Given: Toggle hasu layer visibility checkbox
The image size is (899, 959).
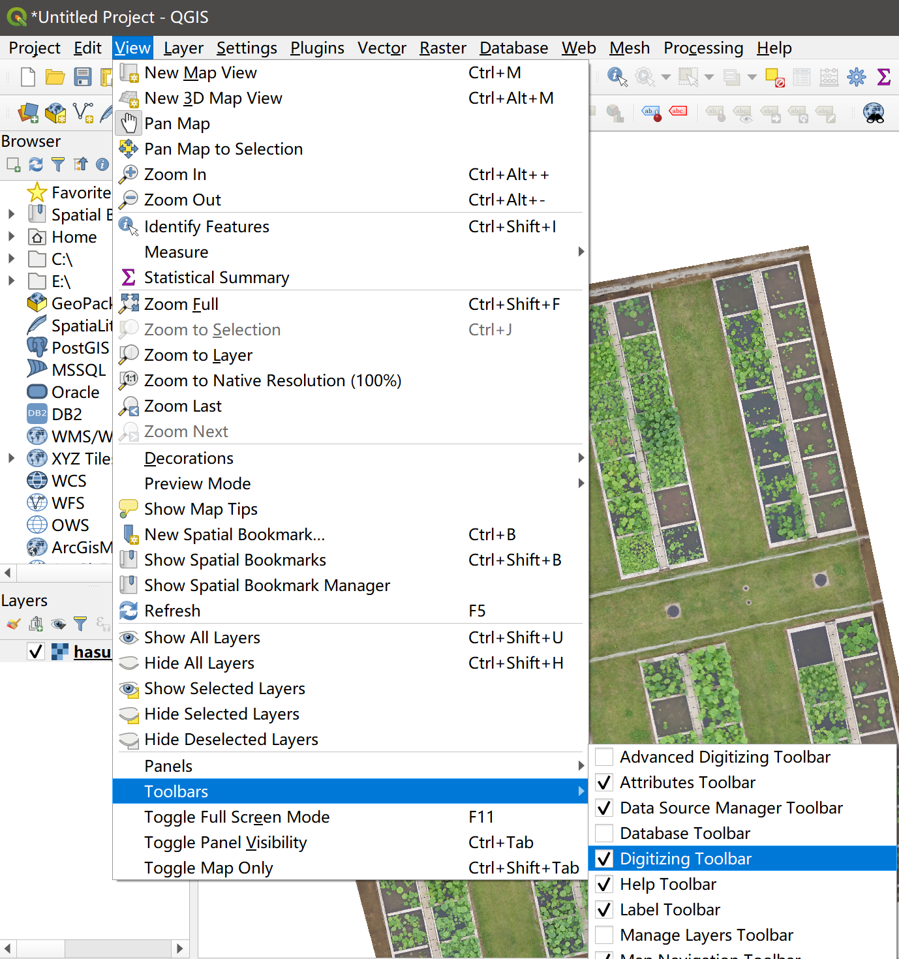Looking at the screenshot, I should [x=36, y=652].
